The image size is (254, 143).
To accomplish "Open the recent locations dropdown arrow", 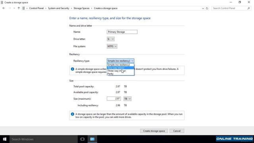I will point(14,8).
